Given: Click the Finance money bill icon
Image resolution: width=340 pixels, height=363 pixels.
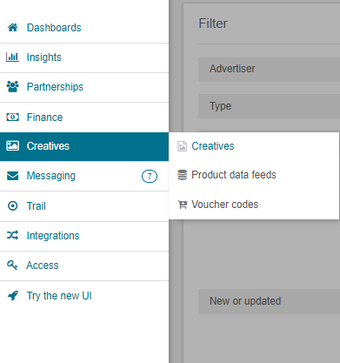Looking at the screenshot, I should click(13, 117).
